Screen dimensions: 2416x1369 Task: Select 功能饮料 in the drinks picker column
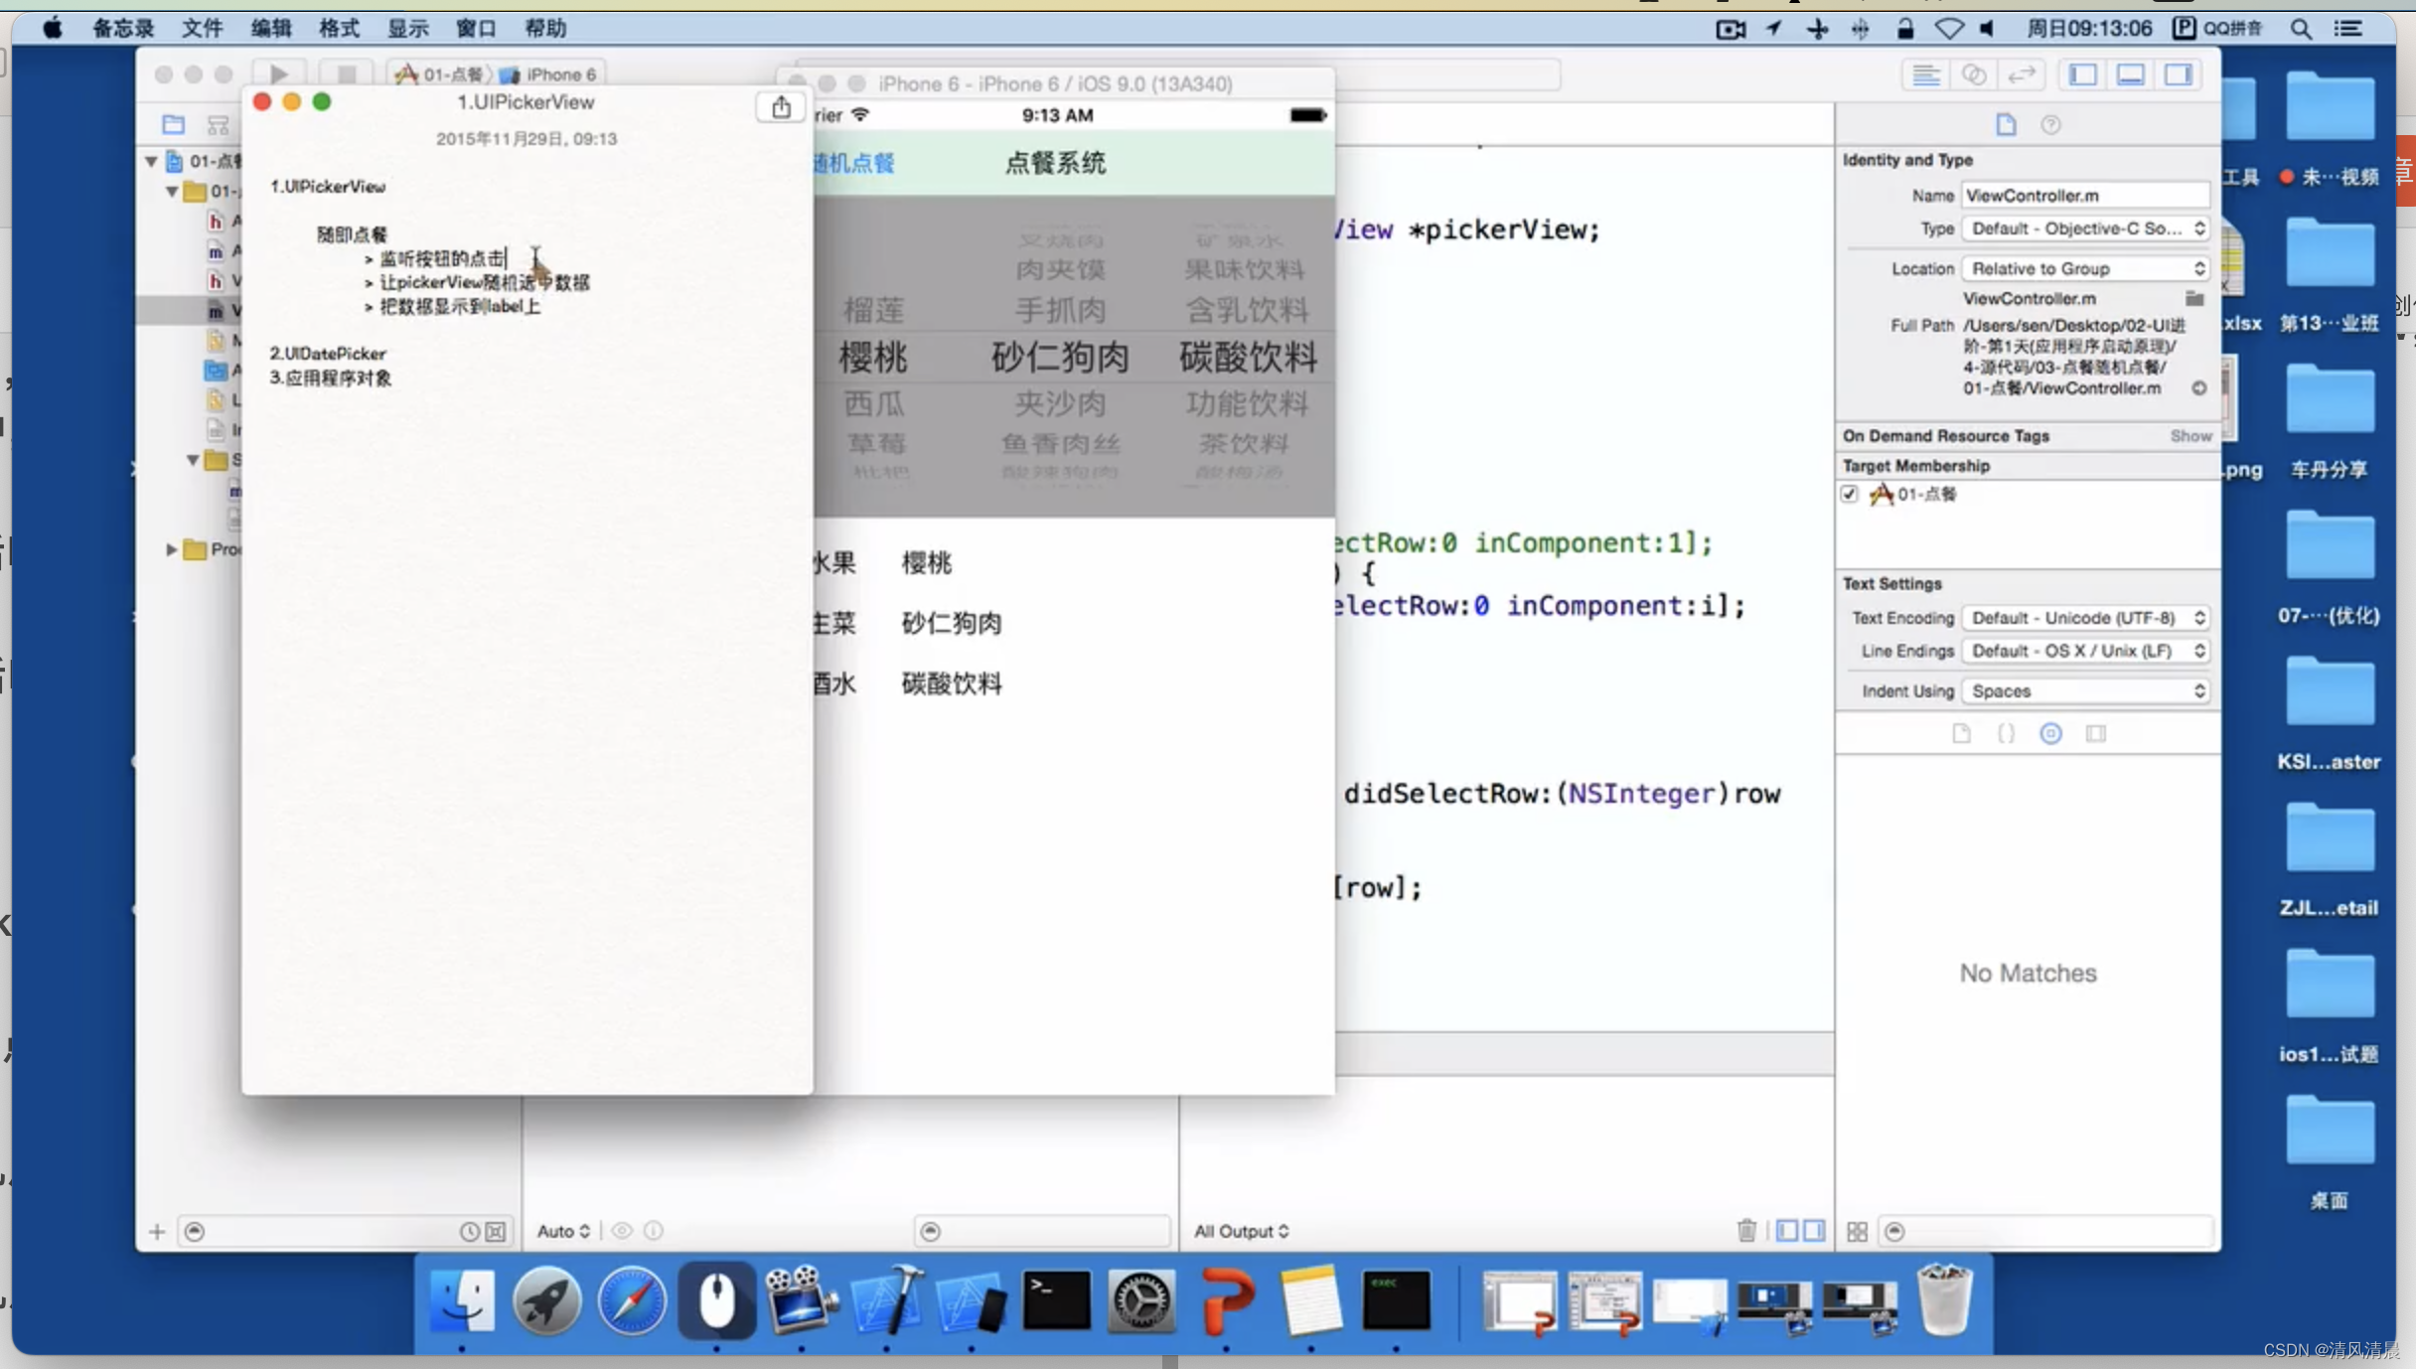pos(1247,403)
